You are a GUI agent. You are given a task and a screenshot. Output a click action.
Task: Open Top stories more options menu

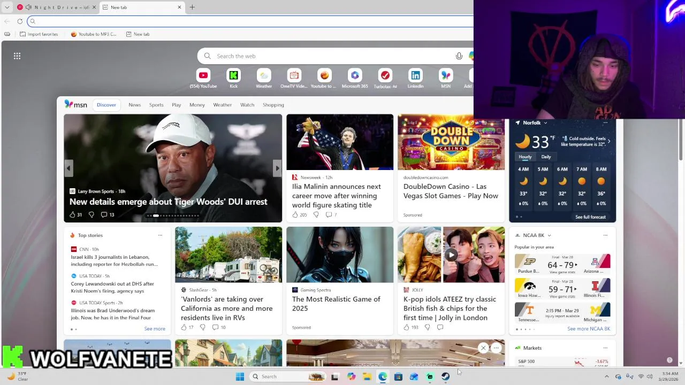pyautogui.click(x=160, y=235)
